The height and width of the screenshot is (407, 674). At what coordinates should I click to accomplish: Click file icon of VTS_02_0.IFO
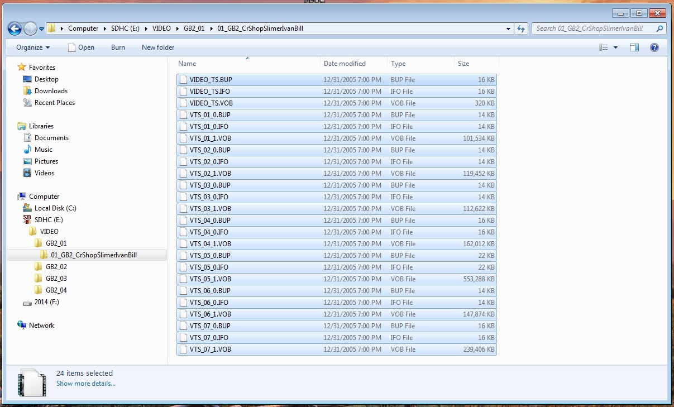(x=183, y=162)
